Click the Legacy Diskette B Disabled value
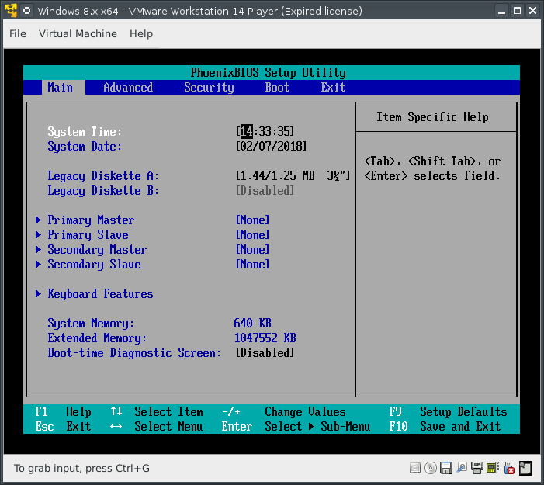The height and width of the screenshot is (485, 544). 265,190
